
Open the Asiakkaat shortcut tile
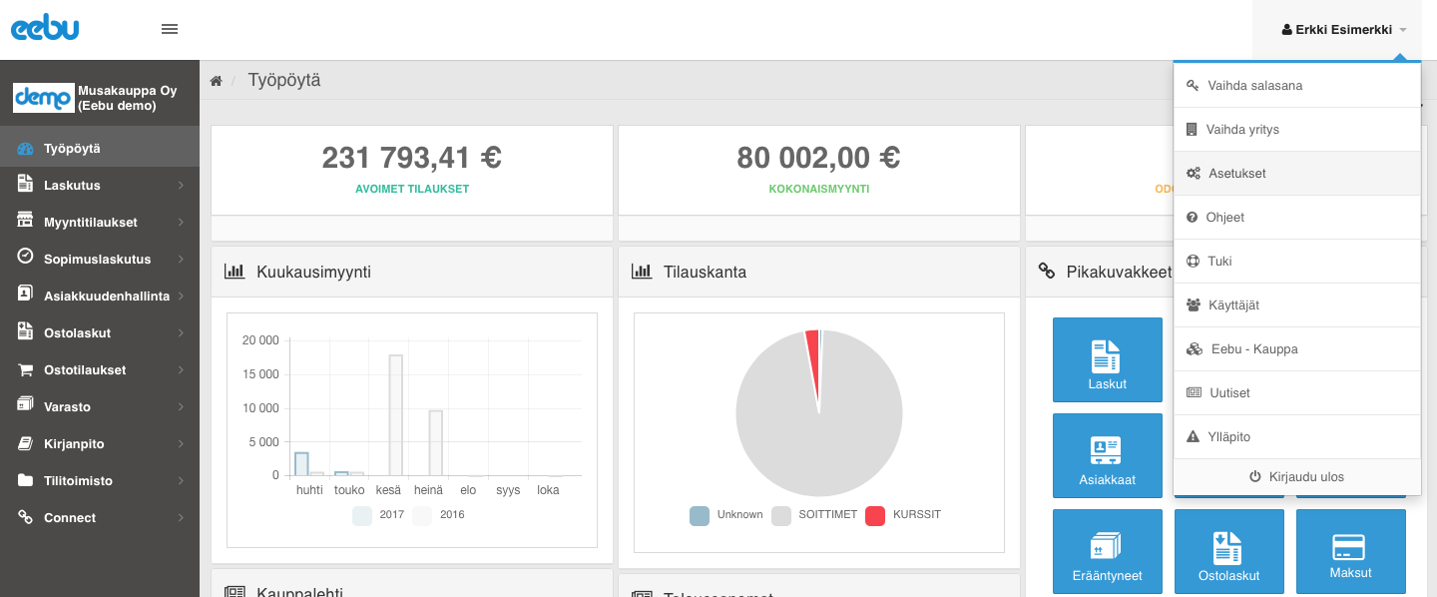pyautogui.click(x=1108, y=455)
